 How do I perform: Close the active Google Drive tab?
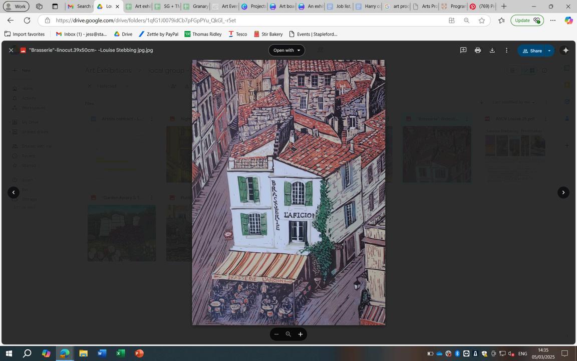coord(117,6)
